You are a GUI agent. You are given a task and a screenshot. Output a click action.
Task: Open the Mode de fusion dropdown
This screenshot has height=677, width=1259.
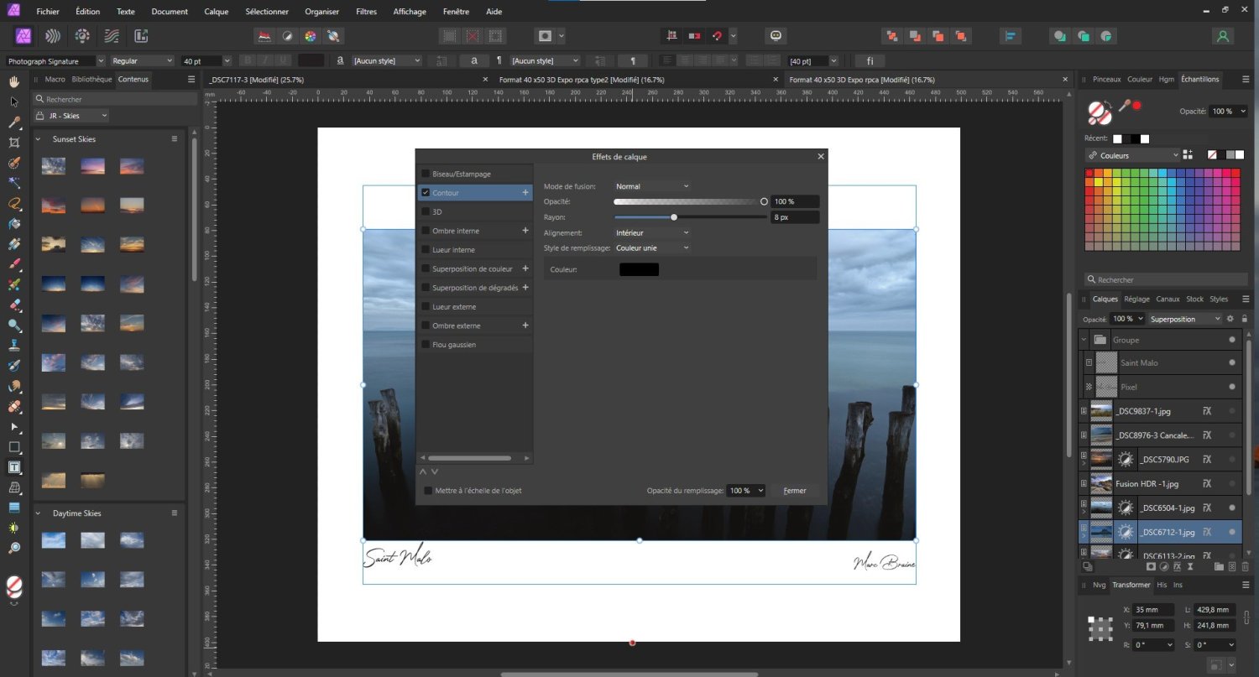click(x=652, y=186)
